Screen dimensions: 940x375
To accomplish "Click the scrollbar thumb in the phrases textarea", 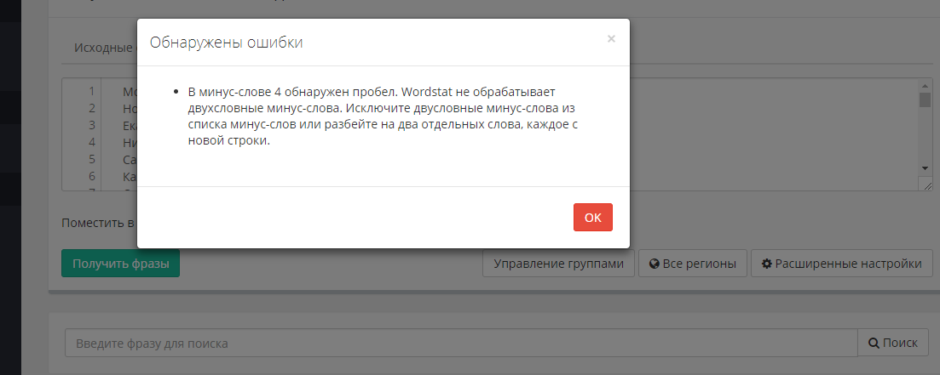I will 925,99.
